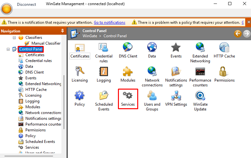Click WinGate in the breadcrumb path
The height and width of the screenshot is (158, 251).
[x=90, y=36]
